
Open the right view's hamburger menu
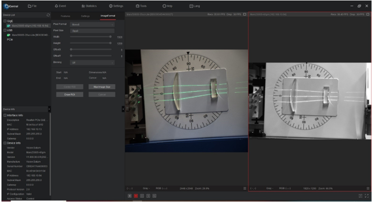(368, 188)
